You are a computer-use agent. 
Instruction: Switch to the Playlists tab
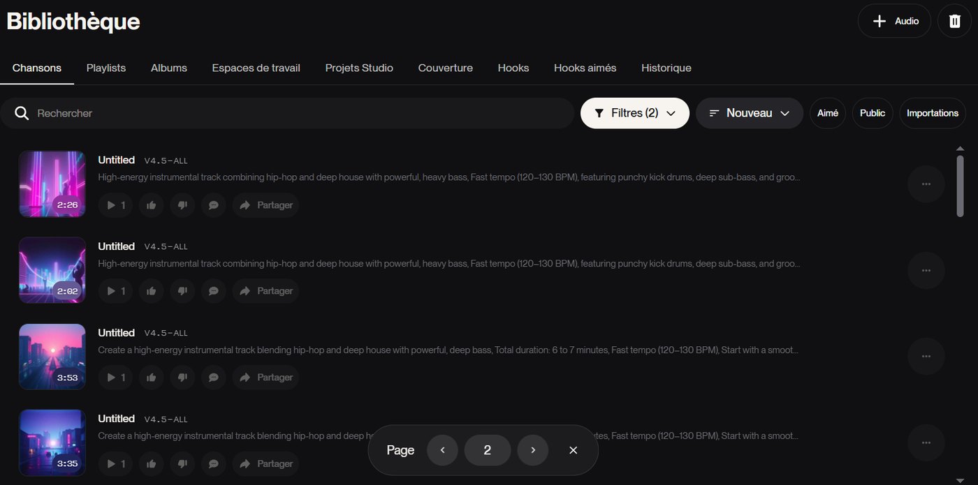tap(106, 68)
